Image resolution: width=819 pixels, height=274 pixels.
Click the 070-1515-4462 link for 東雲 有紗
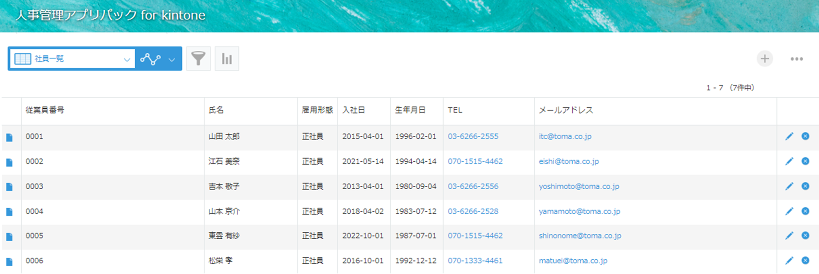475,236
